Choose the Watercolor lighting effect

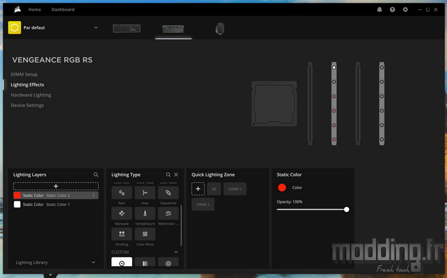pyautogui.click(x=168, y=213)
